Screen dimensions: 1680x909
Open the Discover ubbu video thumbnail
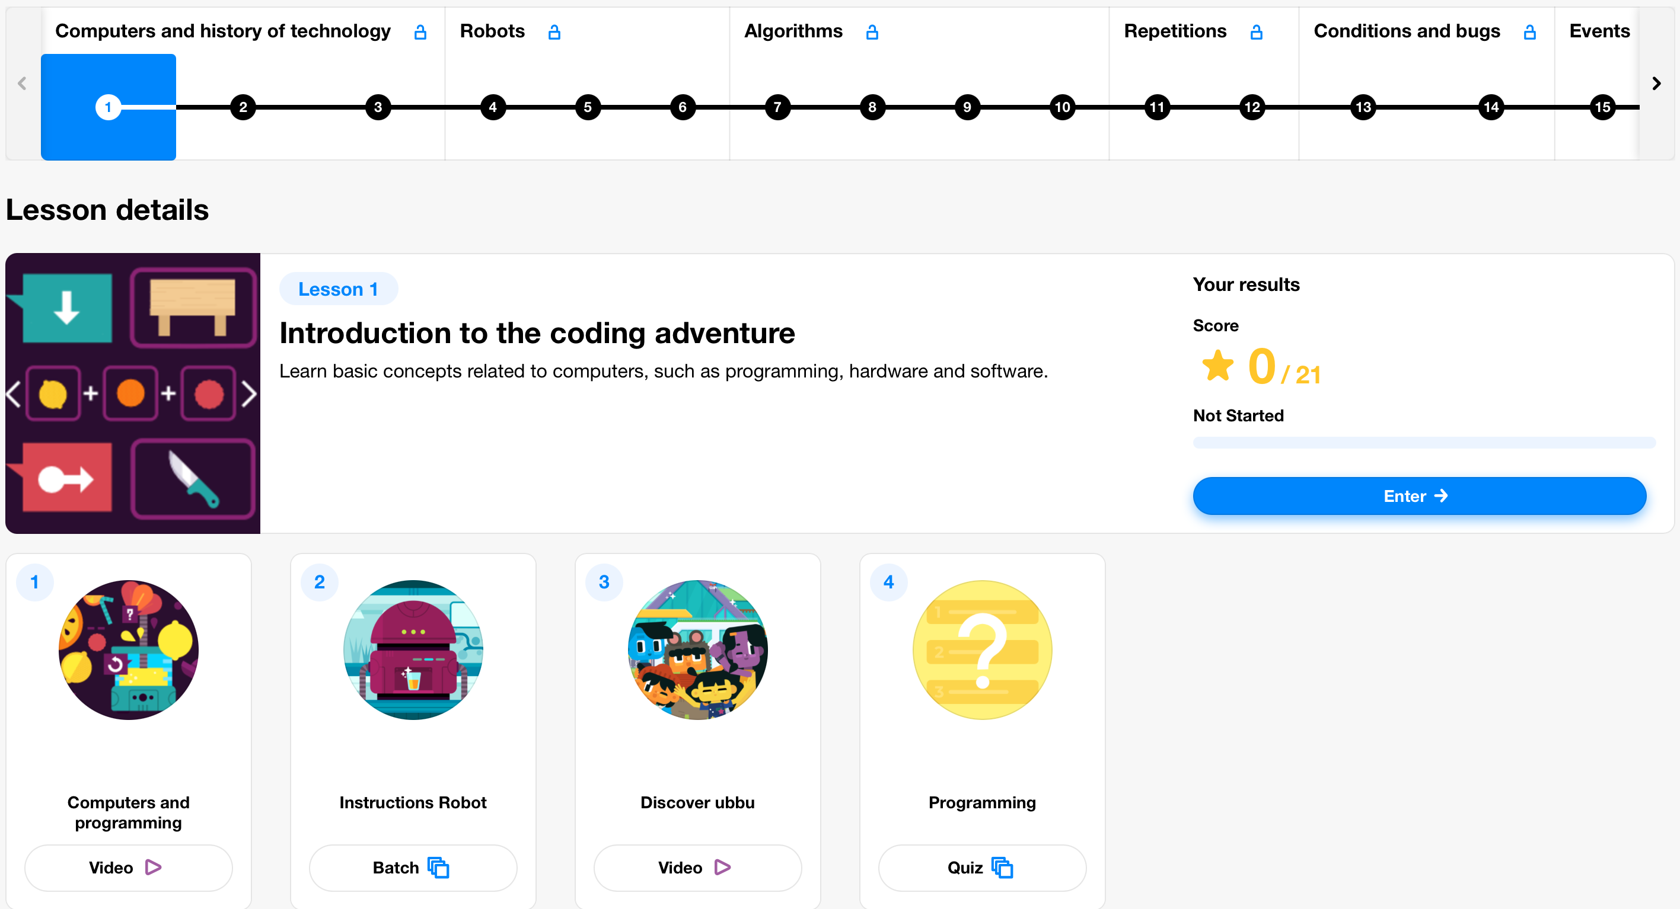click(697, 649)
